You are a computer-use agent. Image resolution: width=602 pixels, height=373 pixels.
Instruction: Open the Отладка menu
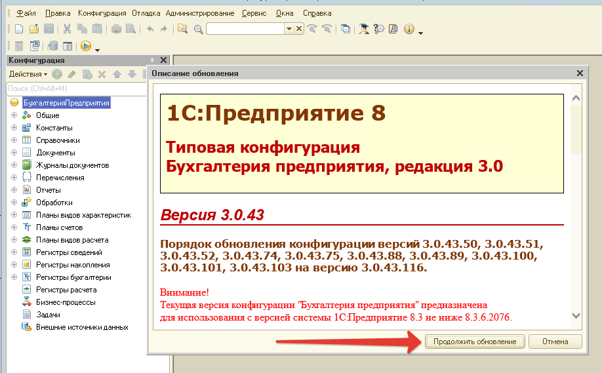point(146,13)
